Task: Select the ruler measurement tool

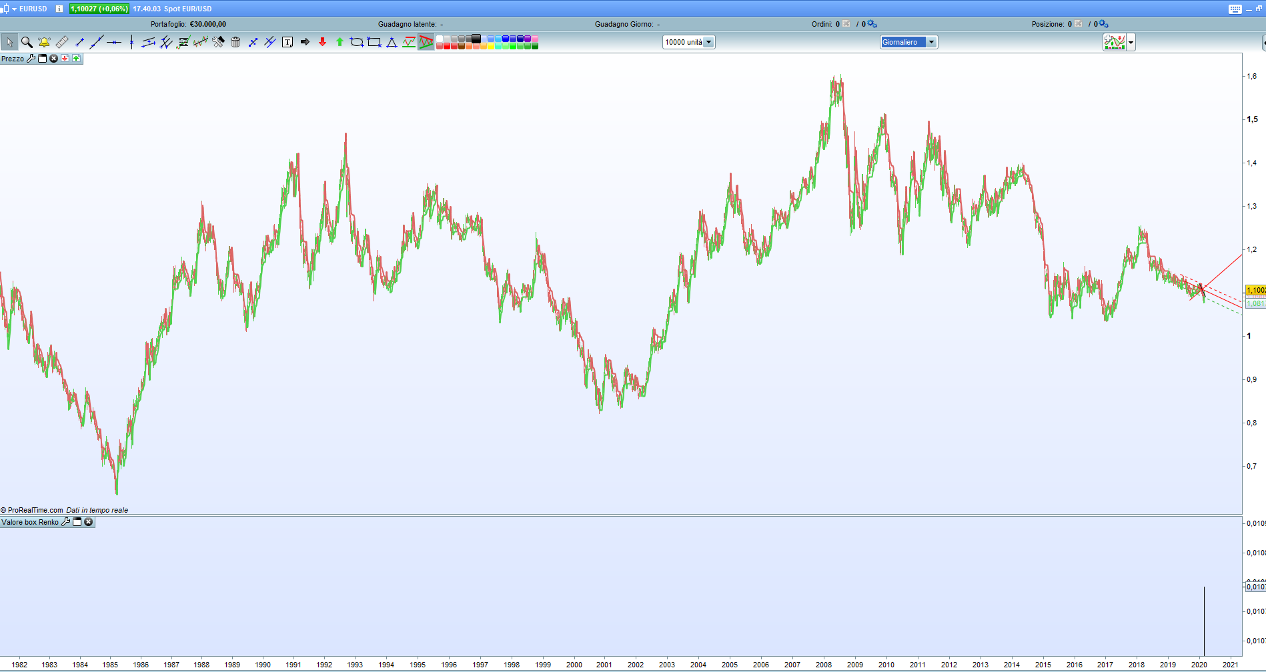Action: click(61, 42)
